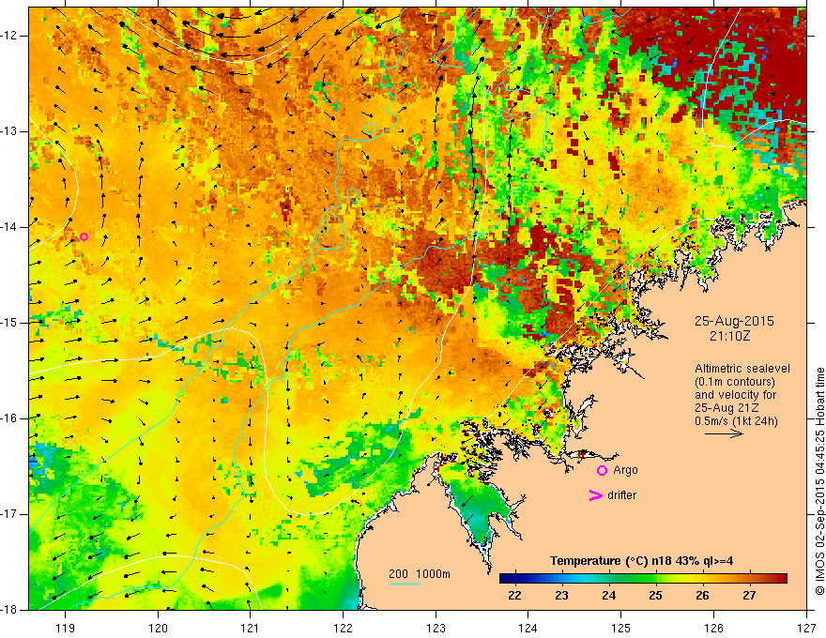Click the longitude axis label '126'
The height and width of the screenshot is (638, 826).
click(x=713, y=628)
